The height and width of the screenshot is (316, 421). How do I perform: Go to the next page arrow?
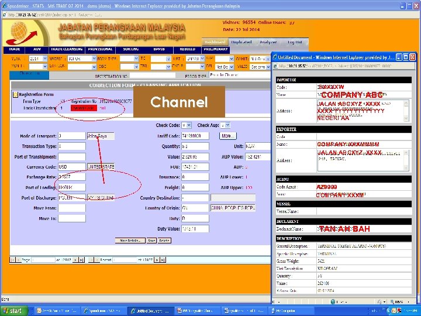tap(75, 260)
